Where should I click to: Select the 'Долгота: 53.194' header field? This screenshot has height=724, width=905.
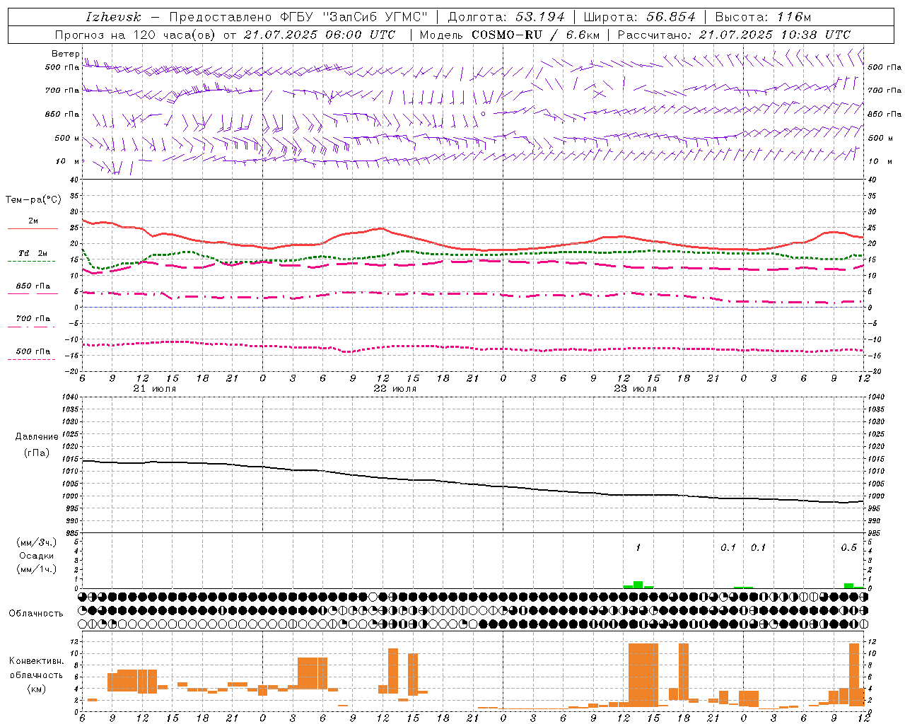tap(506, 17)
